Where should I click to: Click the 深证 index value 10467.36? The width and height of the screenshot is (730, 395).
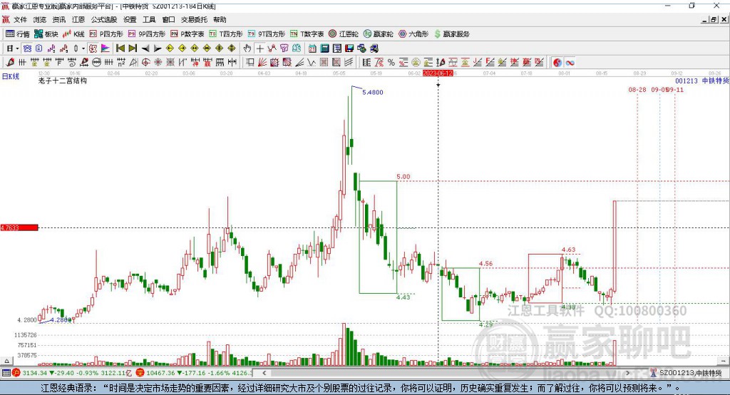[160, 373]
